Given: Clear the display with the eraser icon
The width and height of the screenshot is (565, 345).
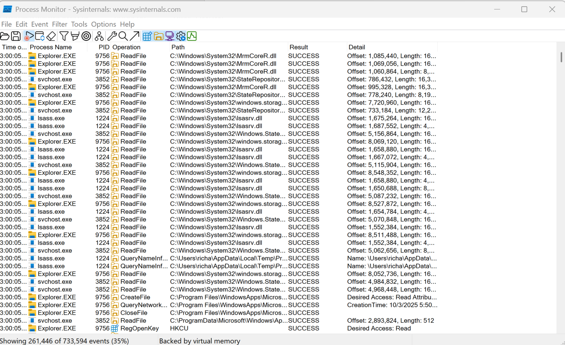Looking at the screenshot, I should pos(51,36).
